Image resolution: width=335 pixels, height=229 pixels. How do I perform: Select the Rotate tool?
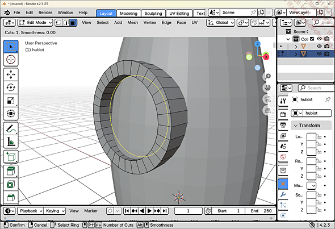click(11, 88)
